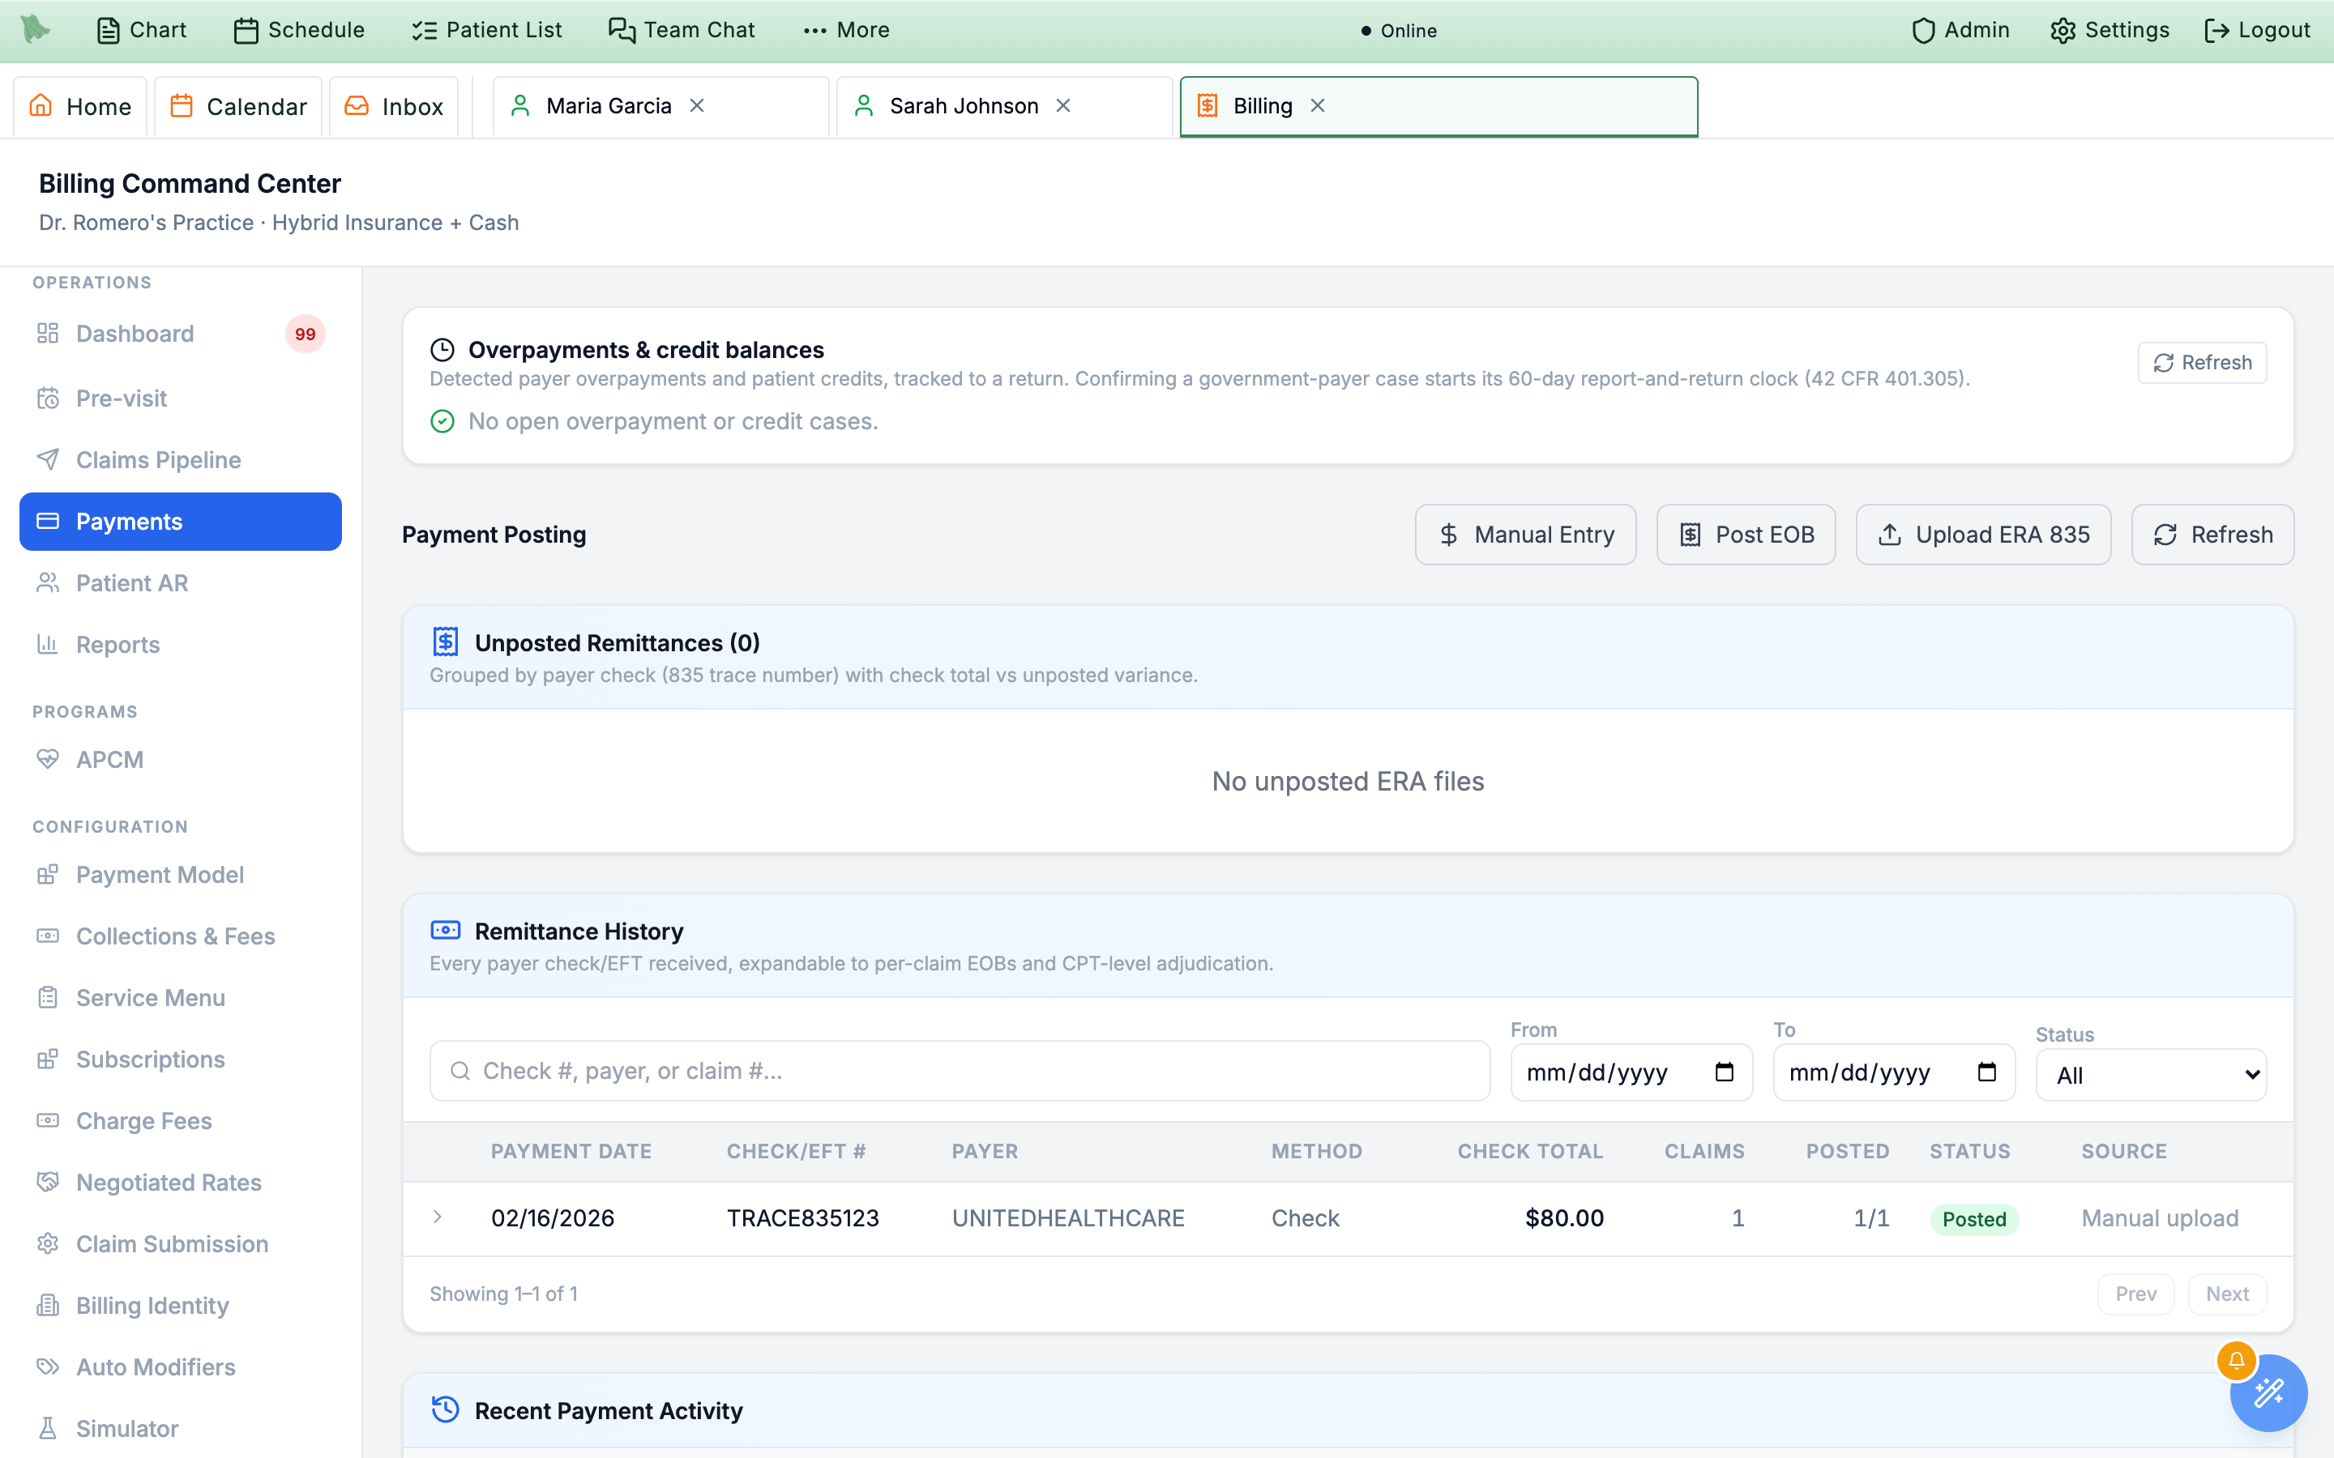Open the APCM program
This screenshot has width=2334, height=1458.
point(181,760)
